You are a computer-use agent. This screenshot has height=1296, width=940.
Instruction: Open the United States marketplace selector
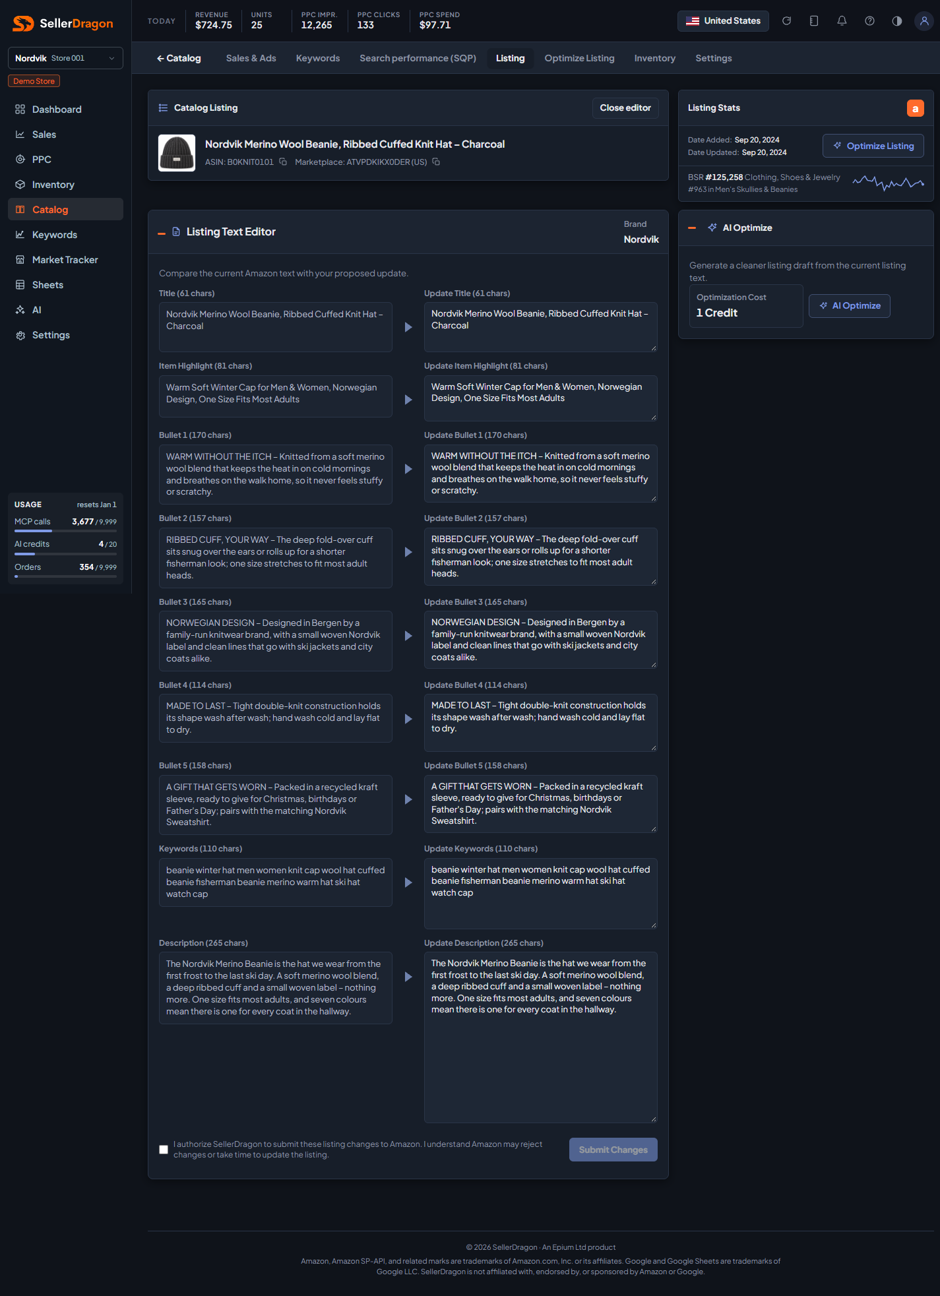(x=723, y=21)
